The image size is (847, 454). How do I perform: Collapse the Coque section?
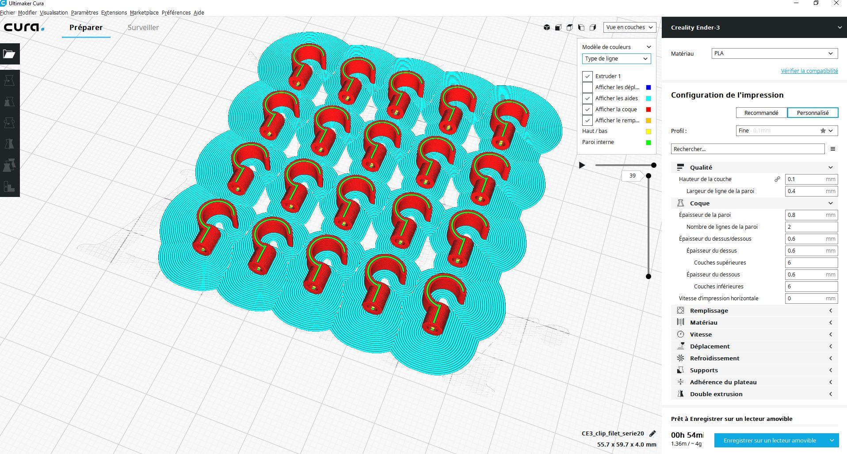(831, 203)
